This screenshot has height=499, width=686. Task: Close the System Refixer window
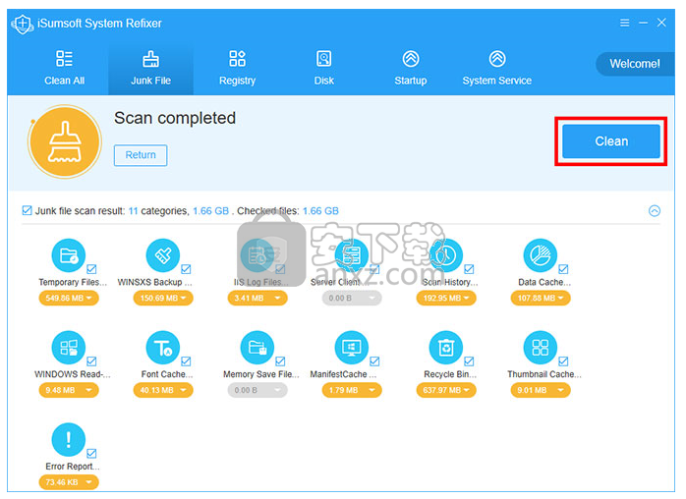coord(661,23)
